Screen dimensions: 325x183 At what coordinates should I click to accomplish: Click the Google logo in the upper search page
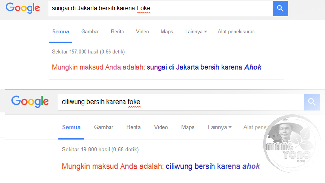click(x=23, y=8)
